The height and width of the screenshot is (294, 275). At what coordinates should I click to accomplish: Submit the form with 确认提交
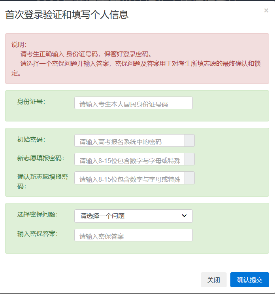(x=250, y=280)
